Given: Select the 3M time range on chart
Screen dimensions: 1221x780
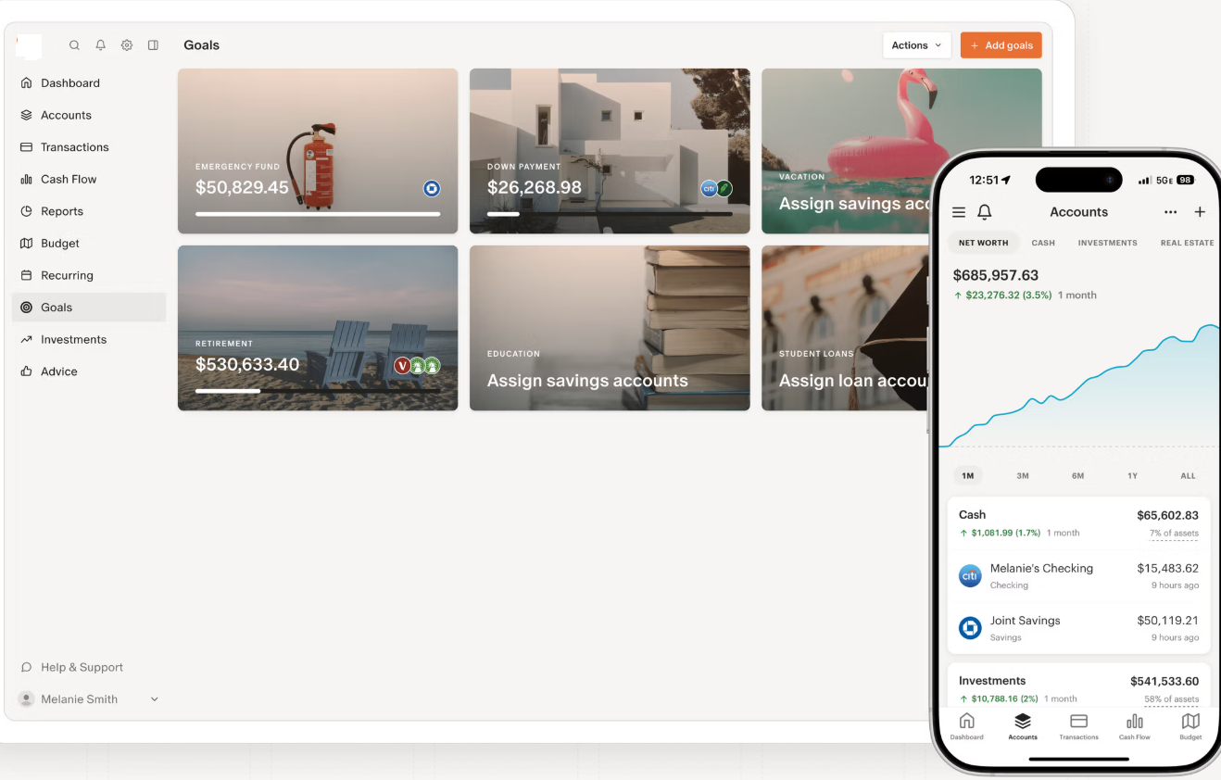Looking at the screenshot, I should (1023, 476).
